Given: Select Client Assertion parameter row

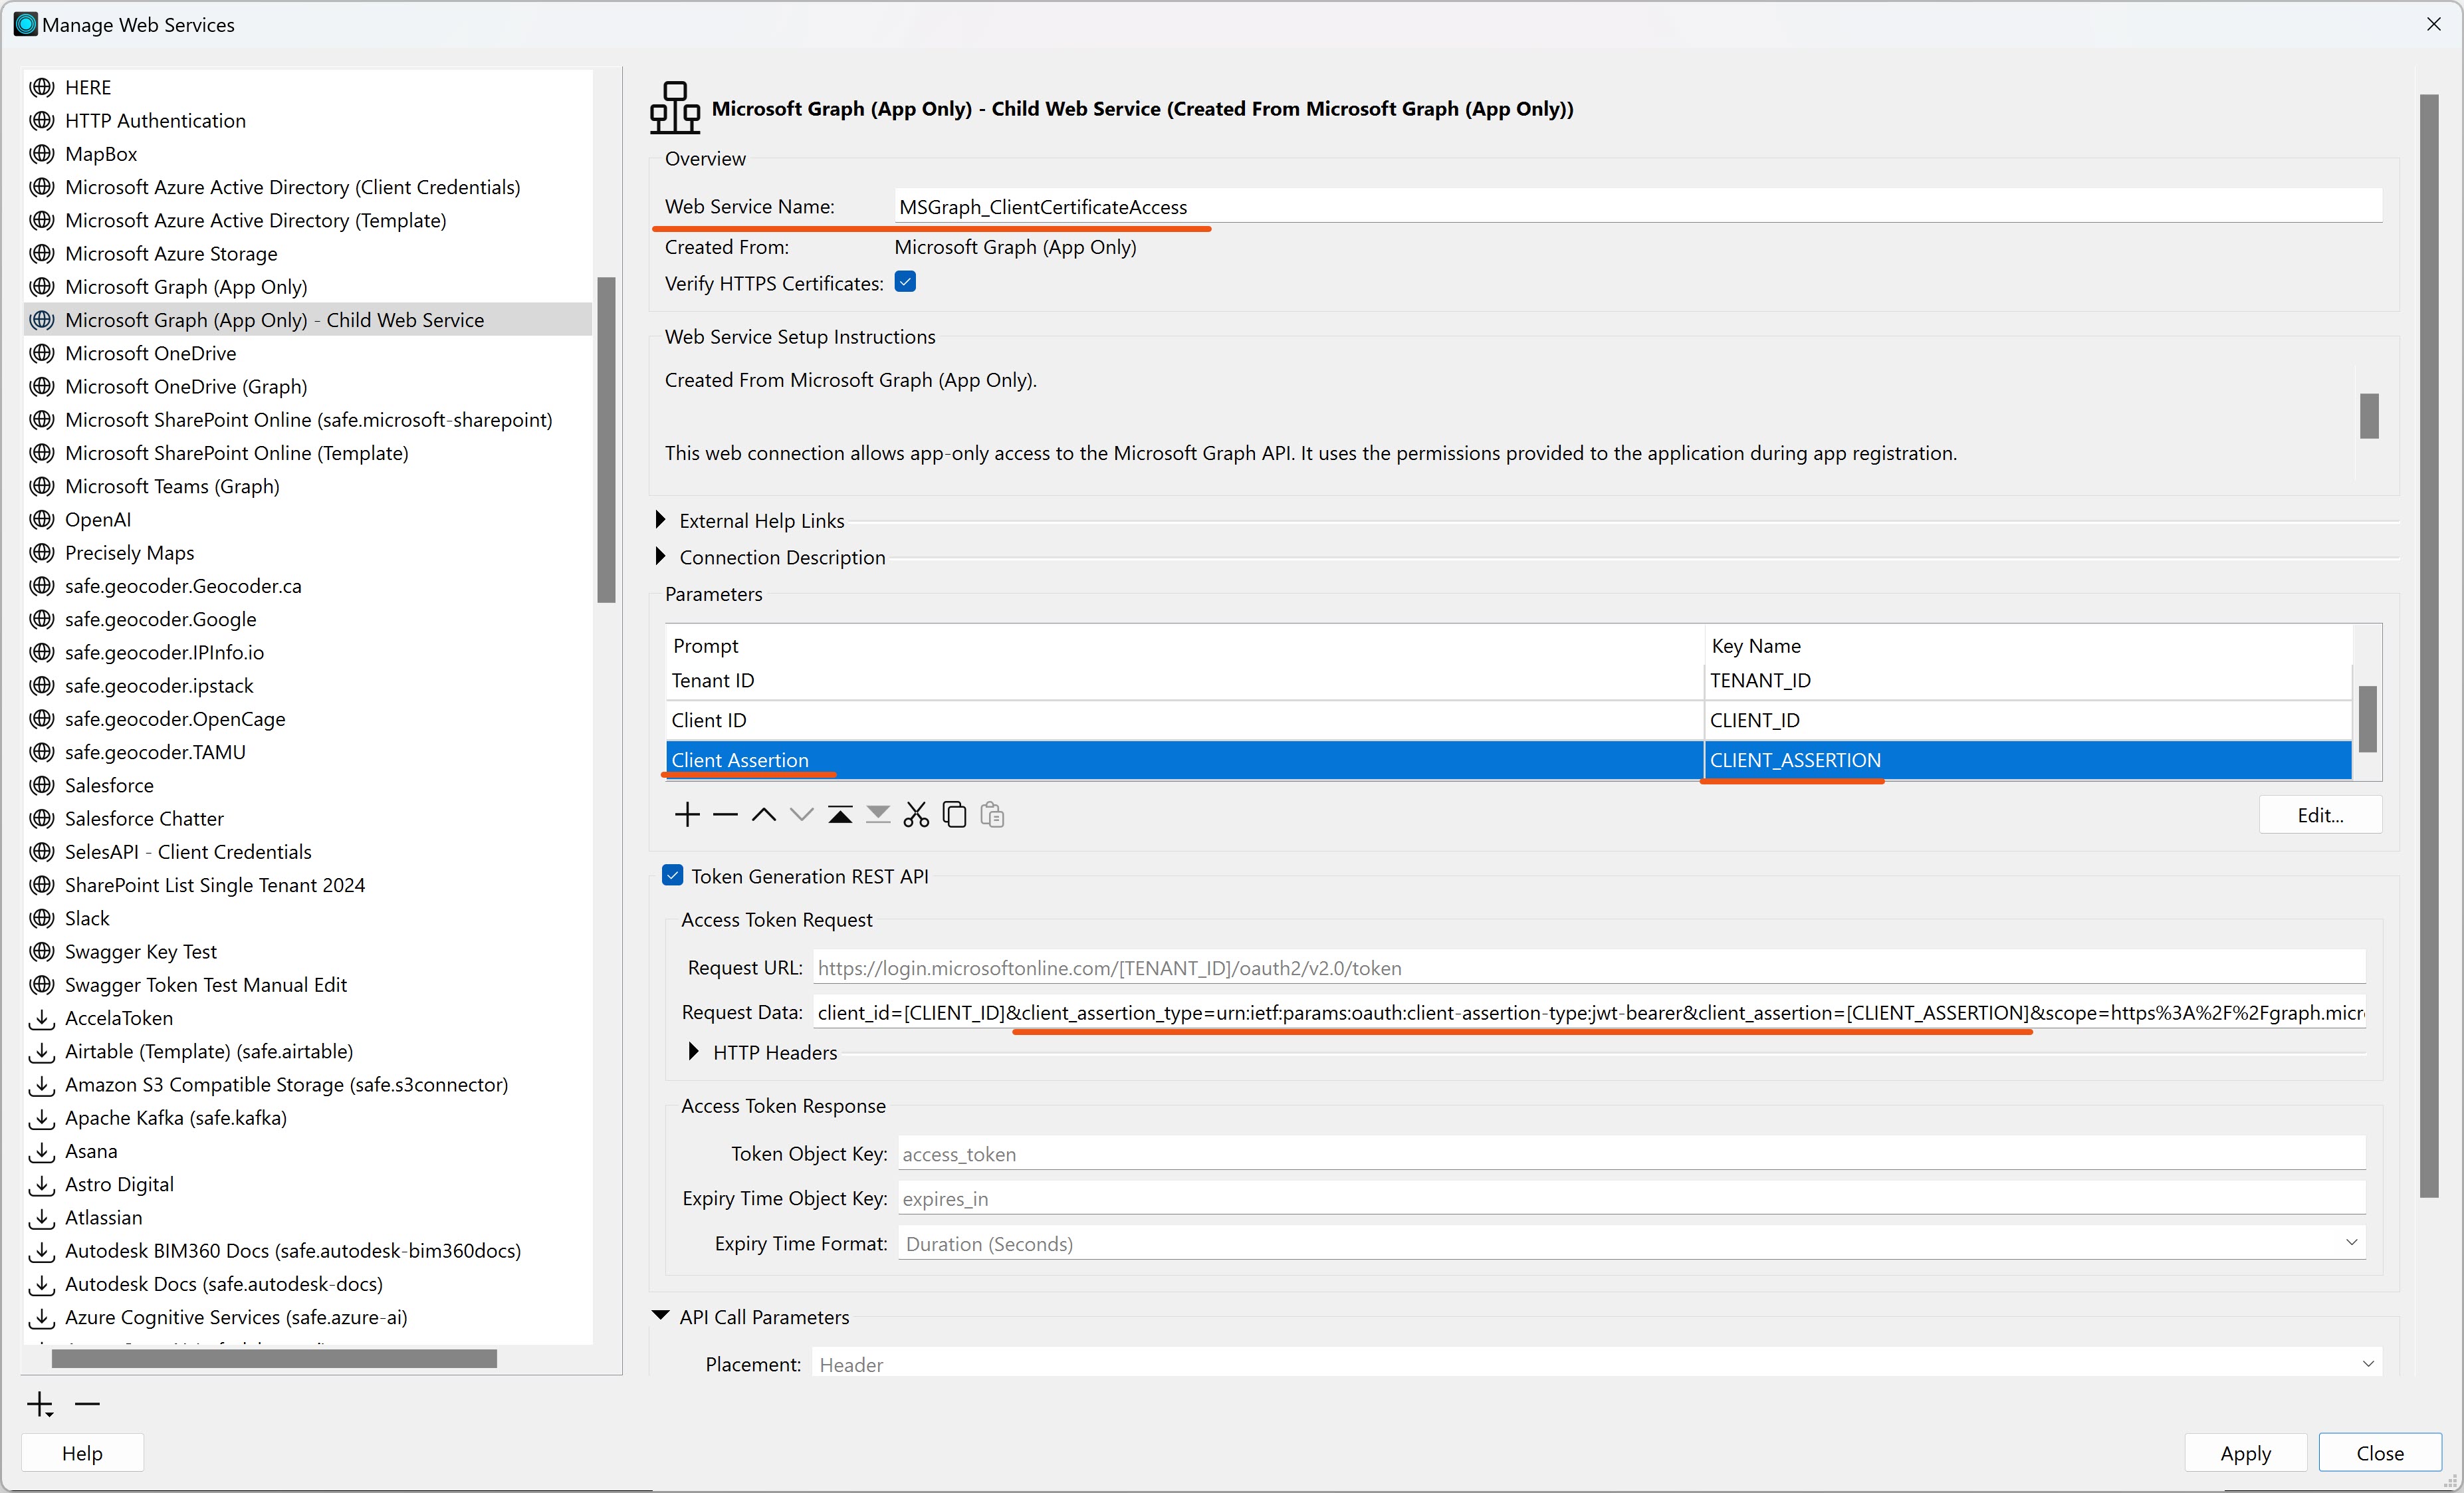Looking at the screenshot, I should pos(1508,760).
